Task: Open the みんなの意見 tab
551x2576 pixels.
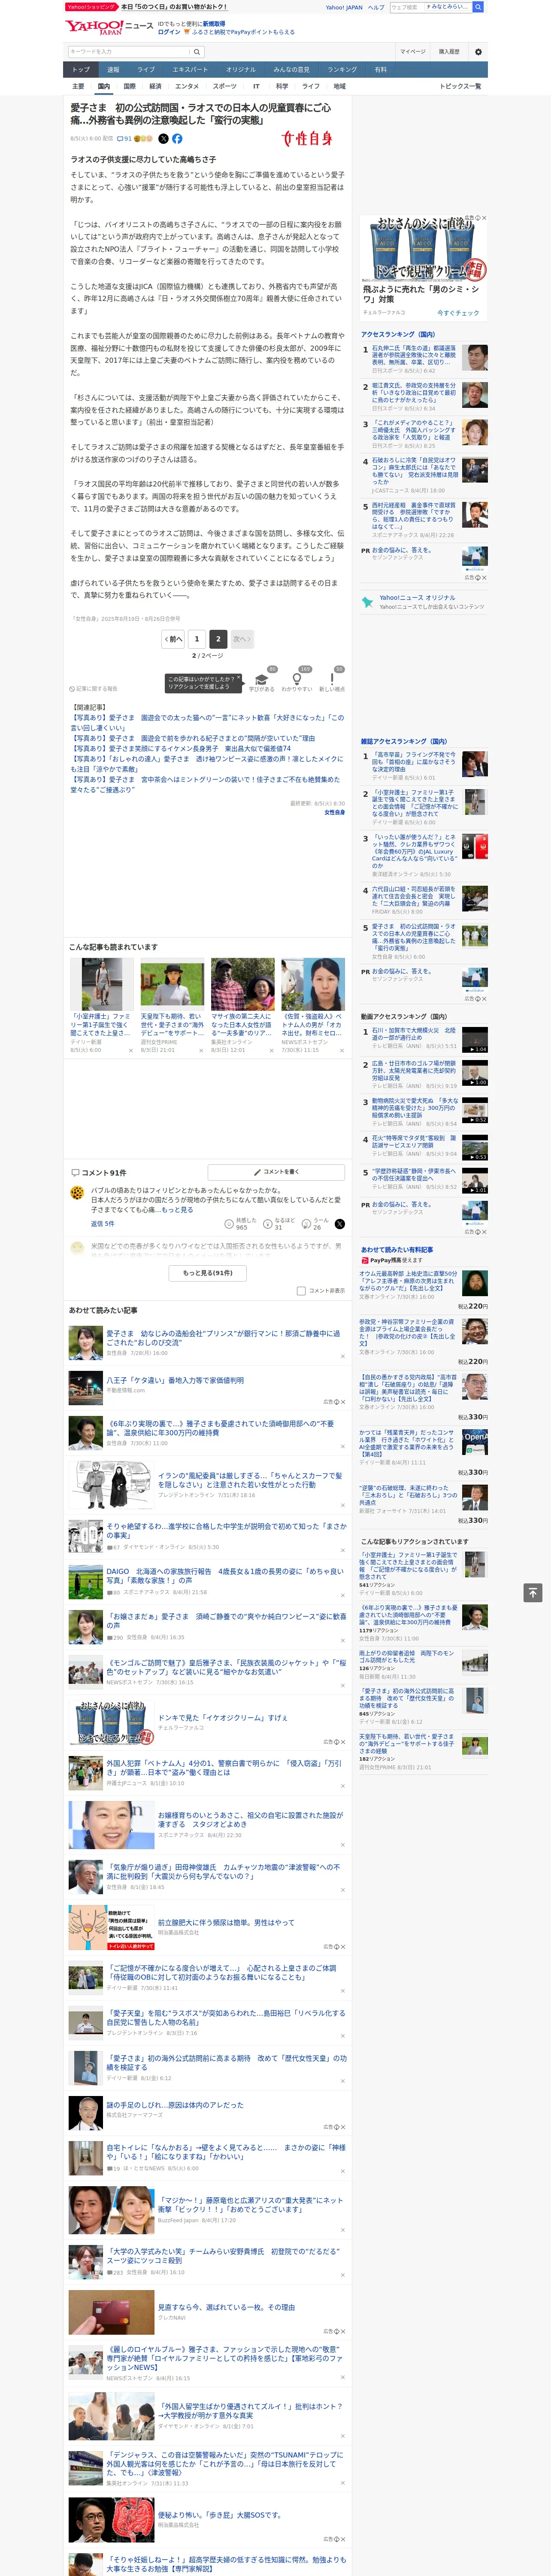Action: click(292, 70)
